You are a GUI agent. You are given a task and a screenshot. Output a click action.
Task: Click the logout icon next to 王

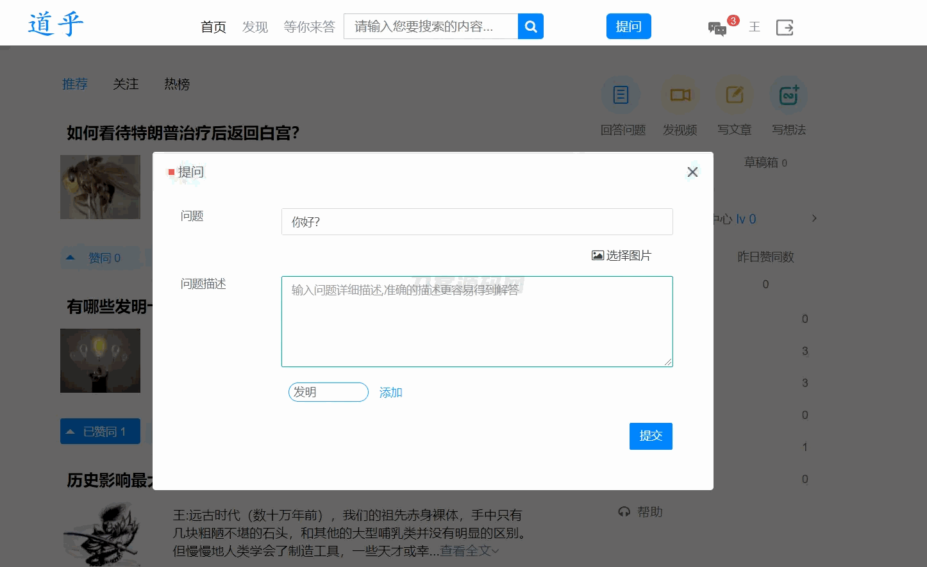tap(784, 28)
